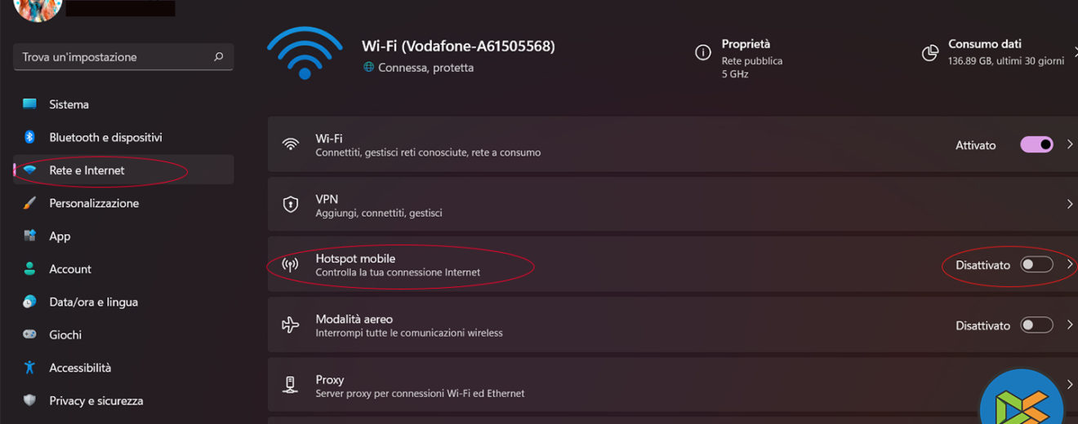Expand the Proxy row chevron
The height and width of the screenshot is (424, 1078).
coord(1069,385)
